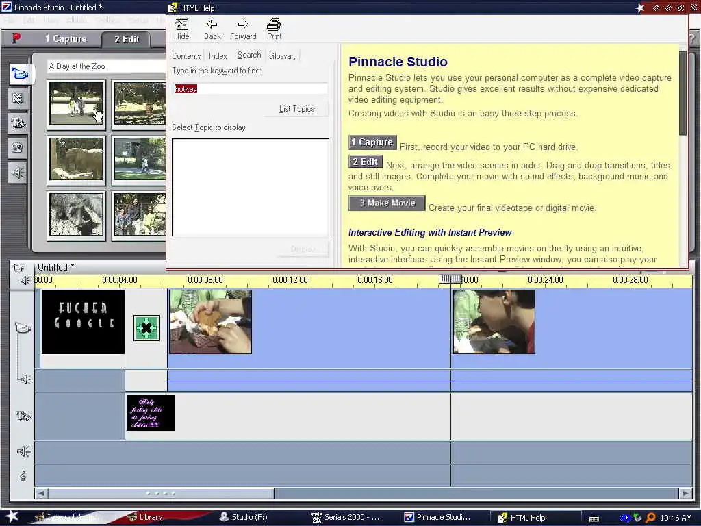Open the Glossary tab in Help
Viewport: 701px width, 526px height.
click(283, 56)
